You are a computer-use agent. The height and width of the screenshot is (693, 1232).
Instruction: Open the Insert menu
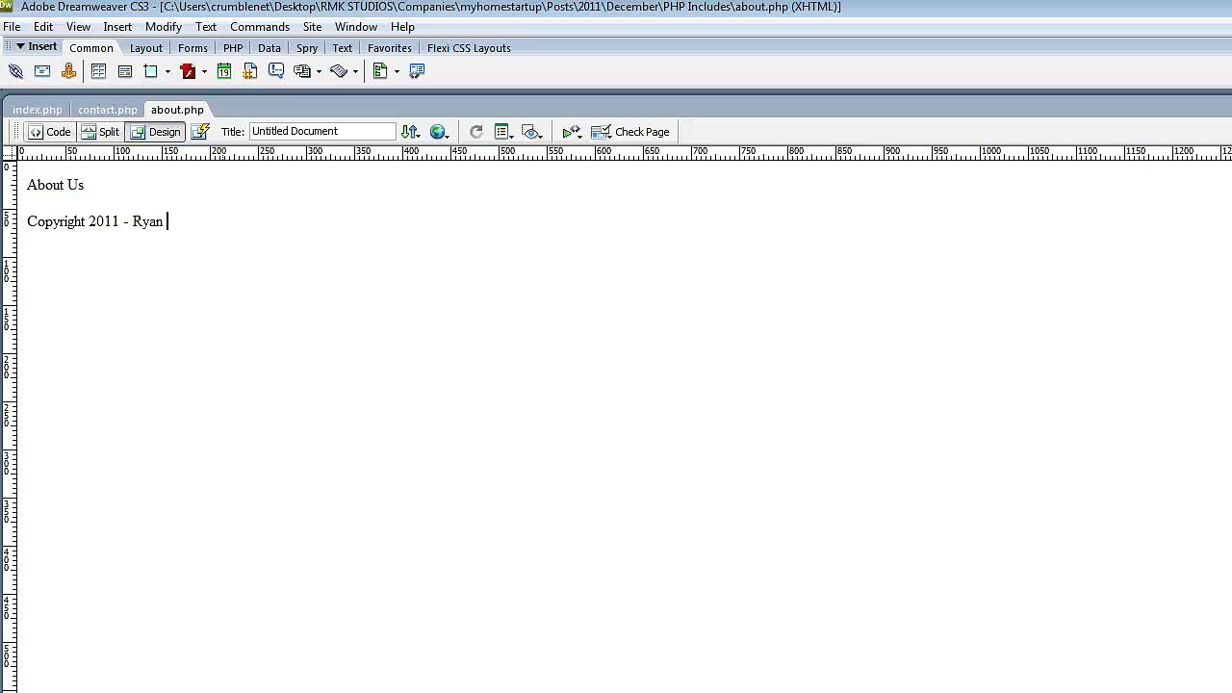point(117,27)
